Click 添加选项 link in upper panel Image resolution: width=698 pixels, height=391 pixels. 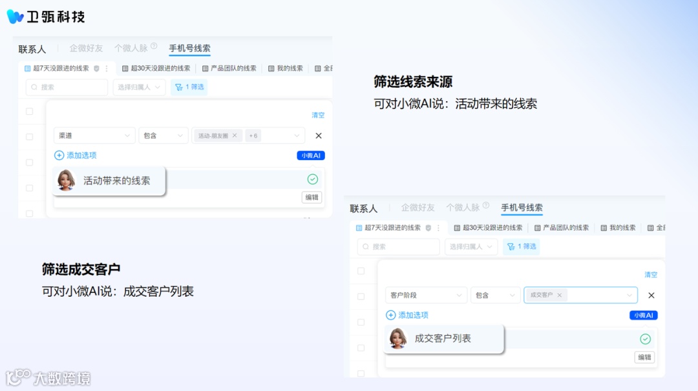pos(81,155)
